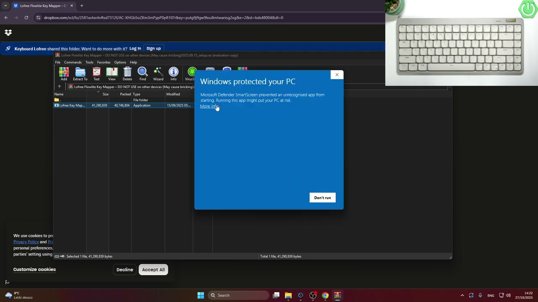
Task: Sort WinRAR list by Size column
Action: click(98, 94)
